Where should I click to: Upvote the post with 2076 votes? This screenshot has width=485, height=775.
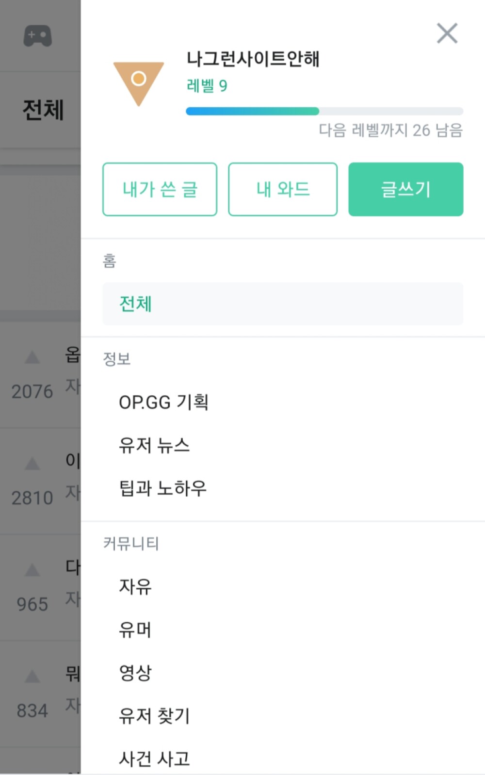pyautogui.click(x=32, y=358)
